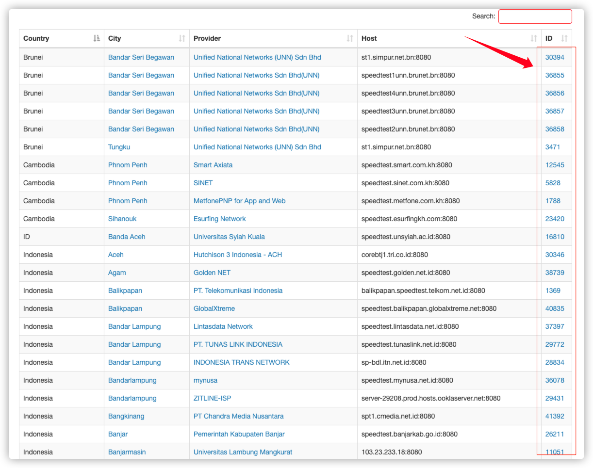Image resolution: width=593 pixels, height=468 pixels.
Task: Click Agam city link
Action: [117, 273]
